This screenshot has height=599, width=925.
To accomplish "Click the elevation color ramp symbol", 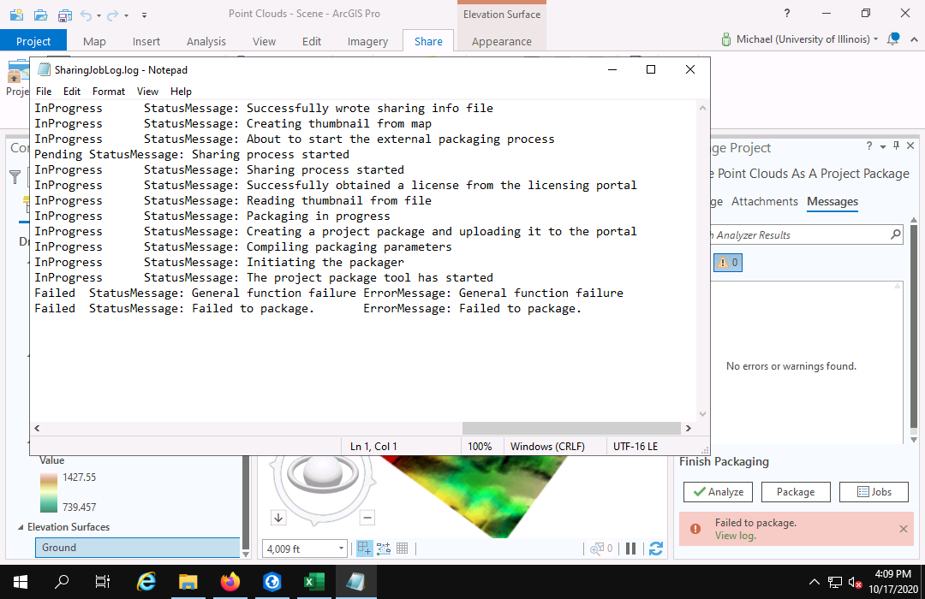I will tap(49, 491).
